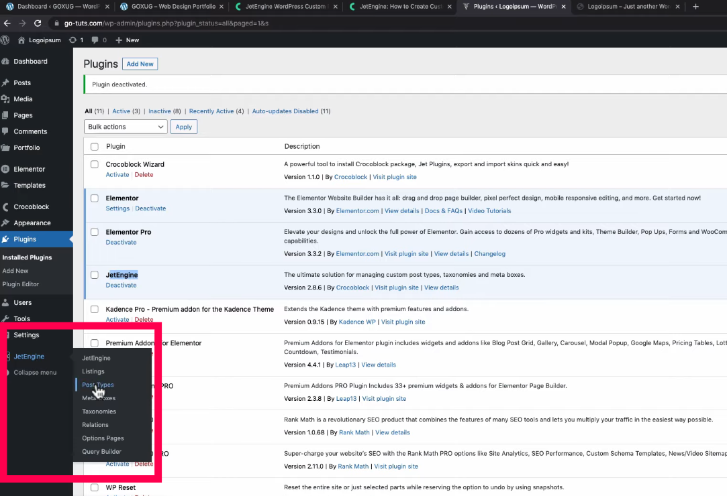Image resolution: width=727 pixels, height=496 pixels.
Task: Open a new browser tab with plus icon
Action: point(695,7)
